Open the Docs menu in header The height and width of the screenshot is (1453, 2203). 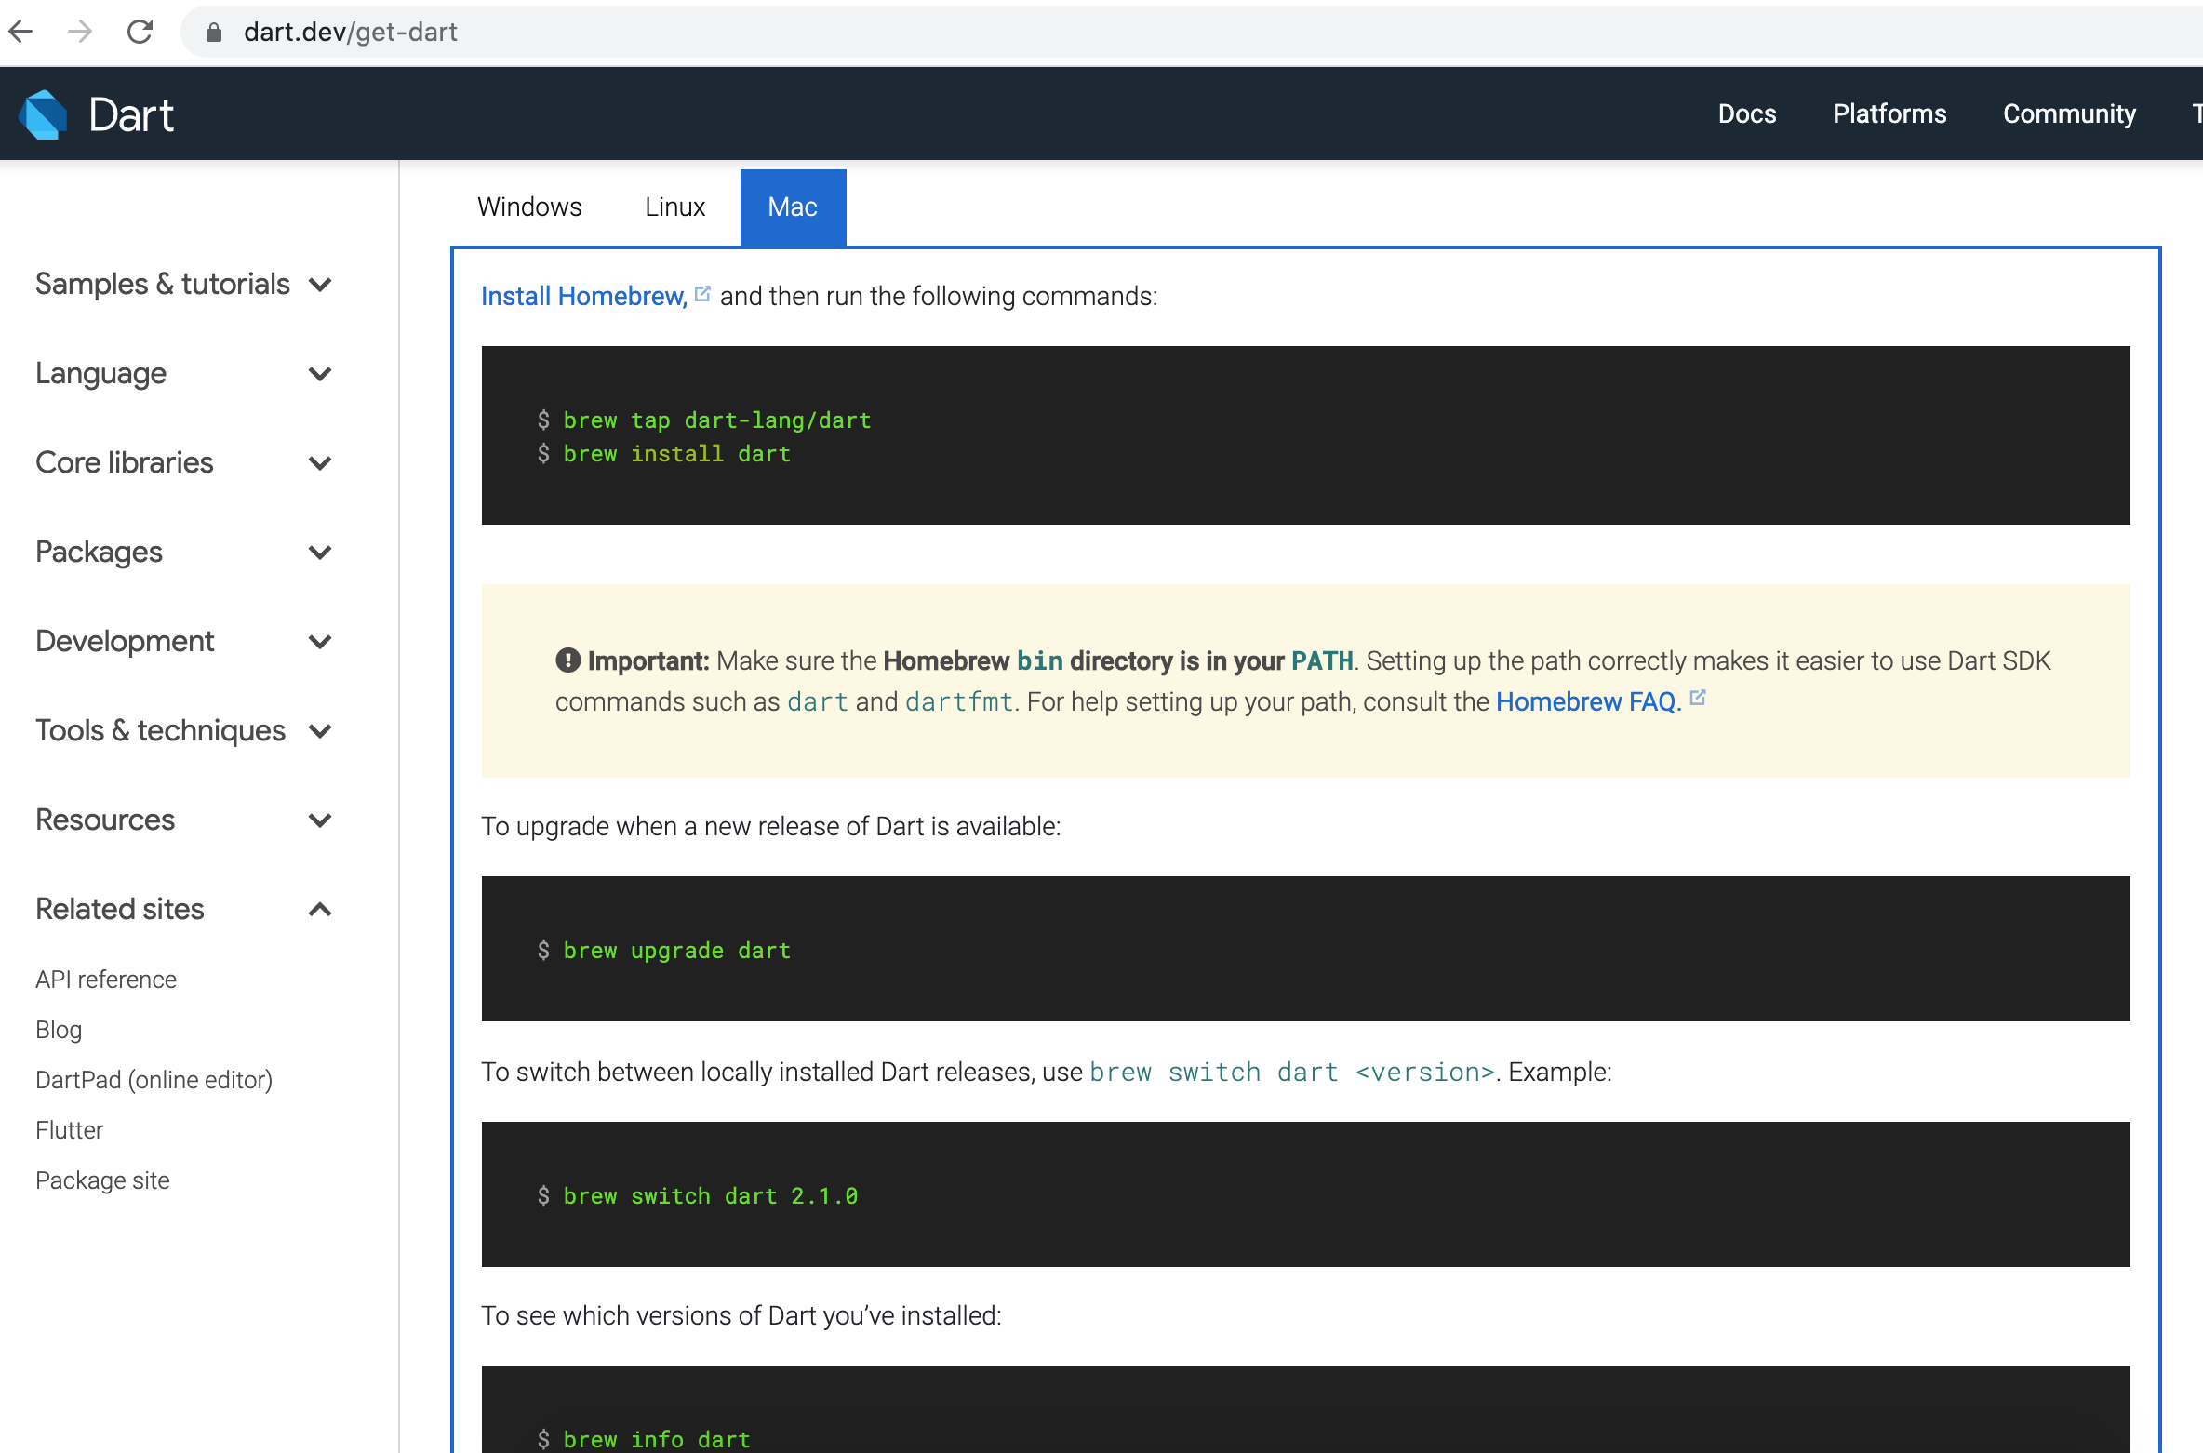click(1747, 113)
